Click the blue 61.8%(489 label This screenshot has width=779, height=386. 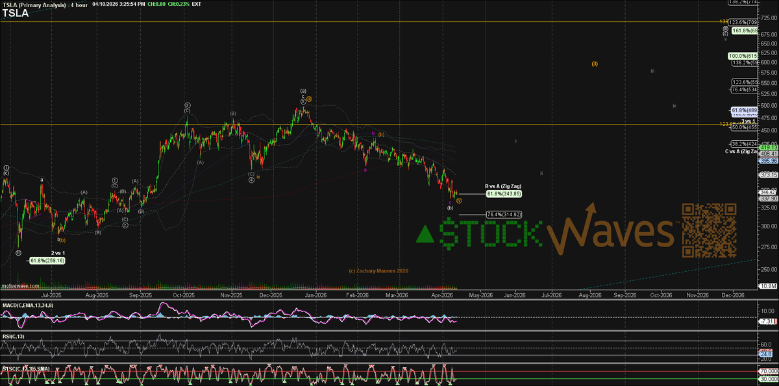(x=744, y=110)
